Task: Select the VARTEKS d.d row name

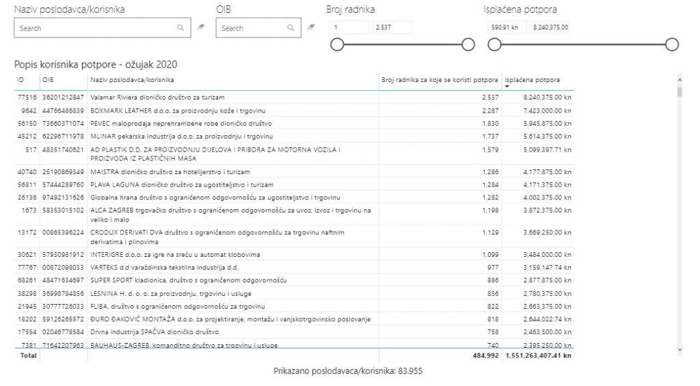Action: [x=164, y=268]
